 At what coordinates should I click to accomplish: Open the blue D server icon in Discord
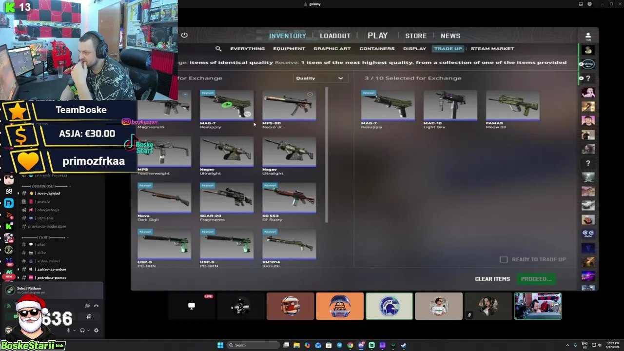tap(9, 203)
